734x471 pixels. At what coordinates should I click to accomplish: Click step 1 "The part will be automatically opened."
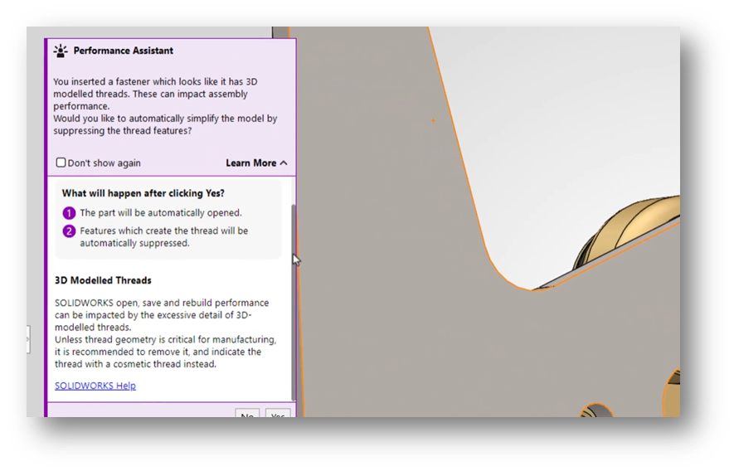161,212
